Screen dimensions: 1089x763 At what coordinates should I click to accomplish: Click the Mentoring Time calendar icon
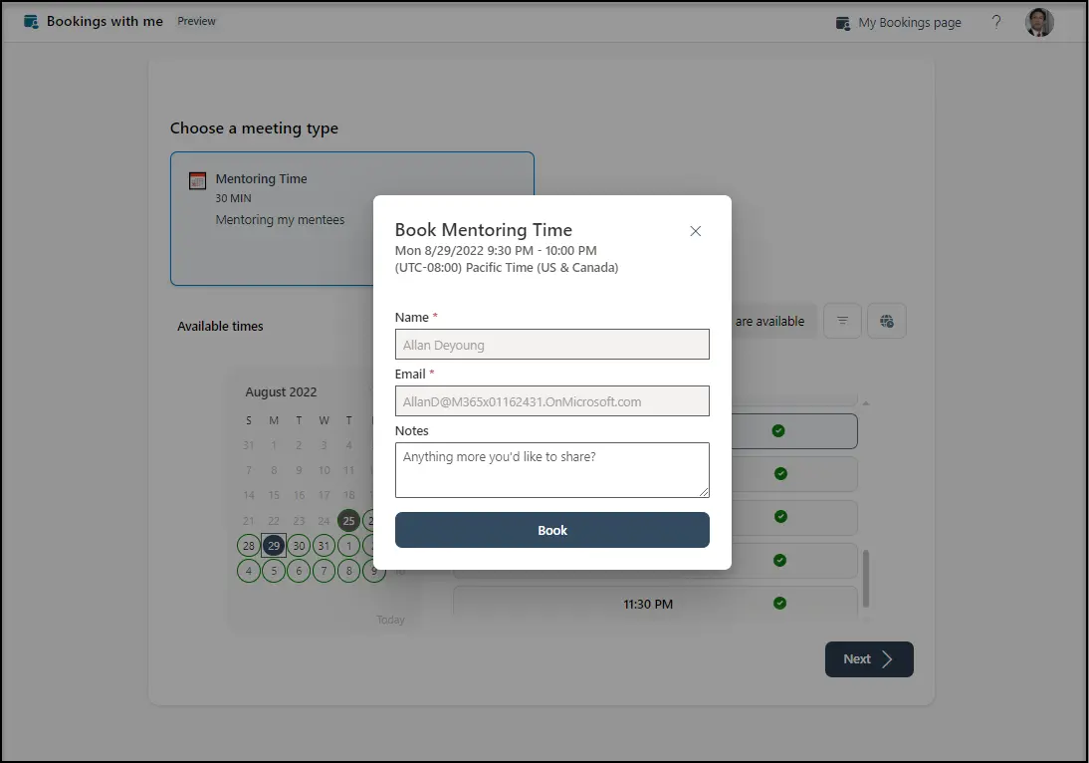197,180
